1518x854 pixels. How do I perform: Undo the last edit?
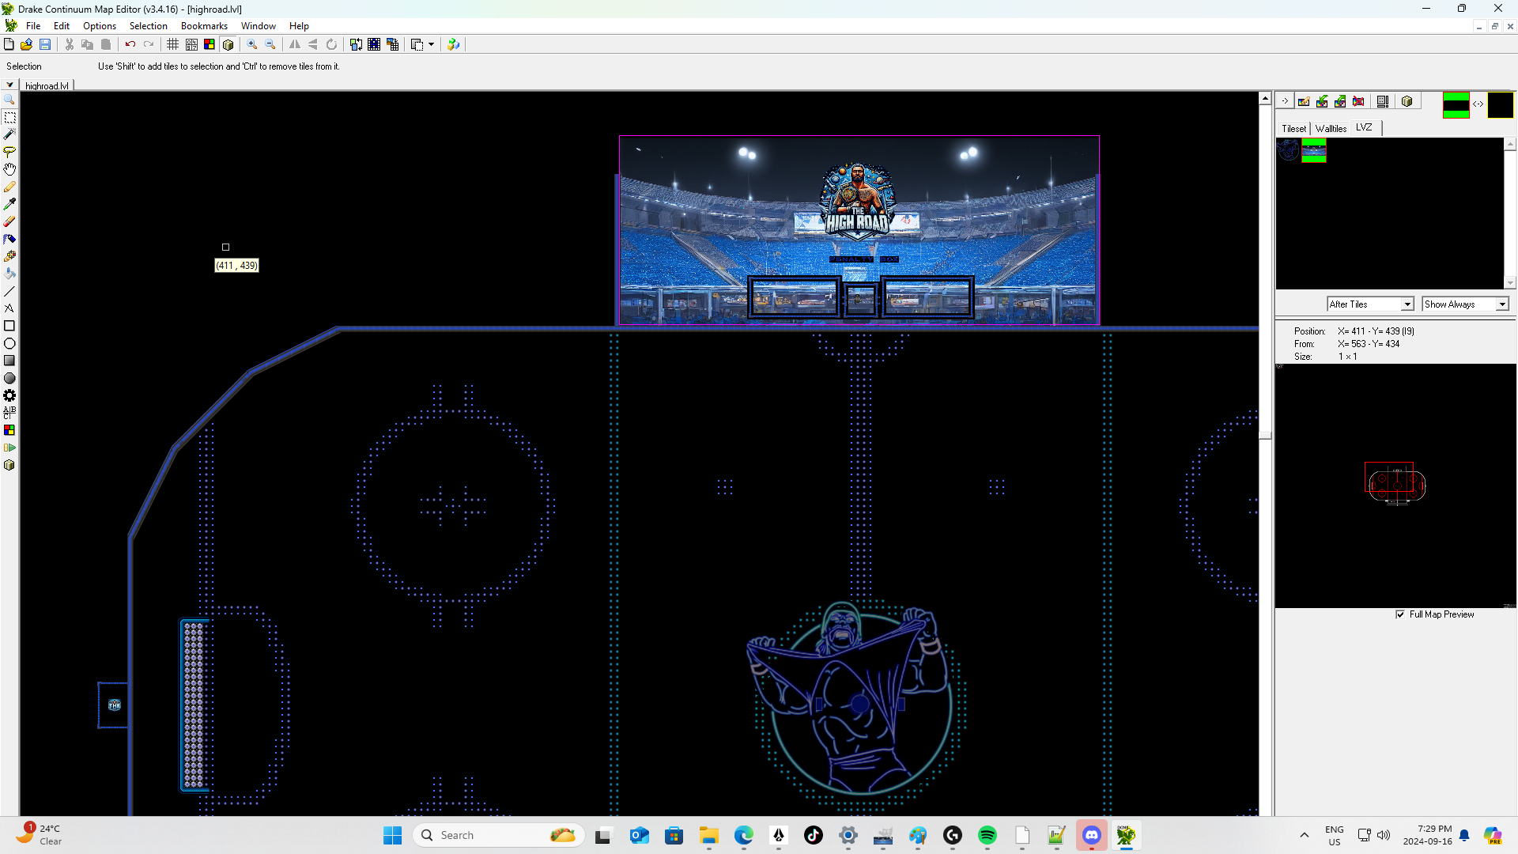click(130, 44)
